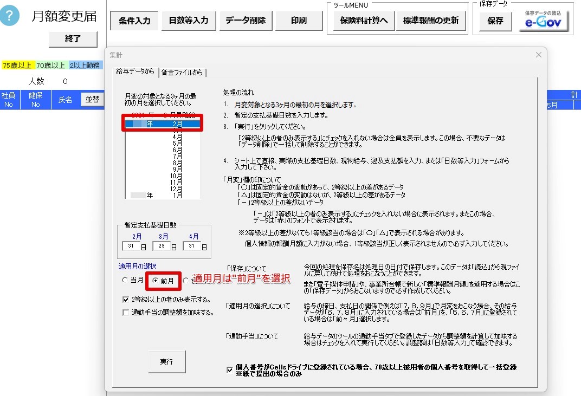The height and width of the screenshot is (396, 581).
Task: Select 6月 in the month list
Action: [163, 150]
